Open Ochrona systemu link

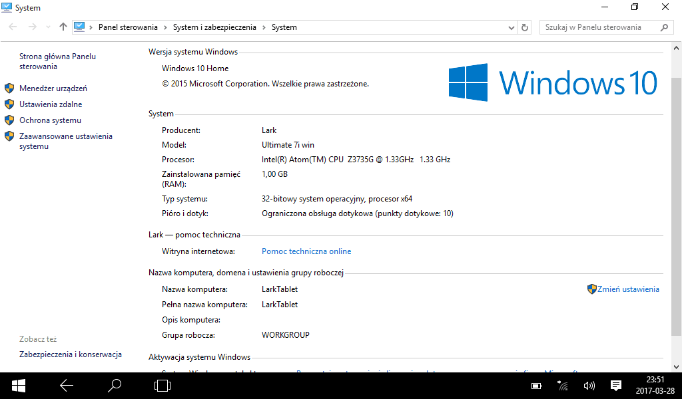click(50, 120)
